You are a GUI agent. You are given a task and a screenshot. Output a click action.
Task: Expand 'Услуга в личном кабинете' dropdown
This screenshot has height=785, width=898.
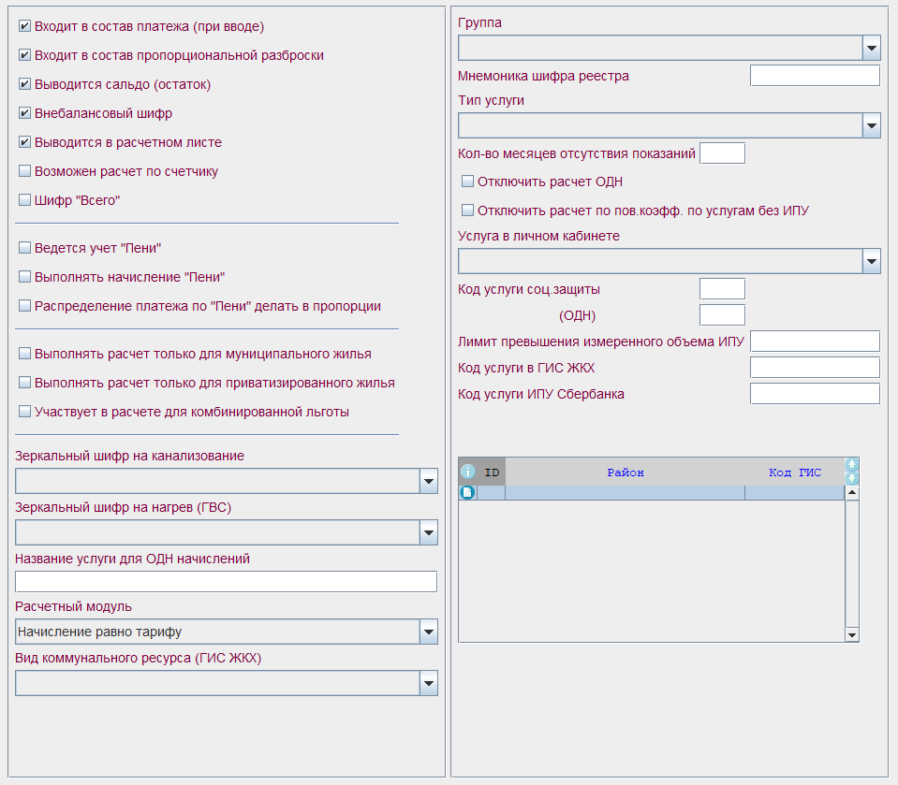(x=871, y=261)
